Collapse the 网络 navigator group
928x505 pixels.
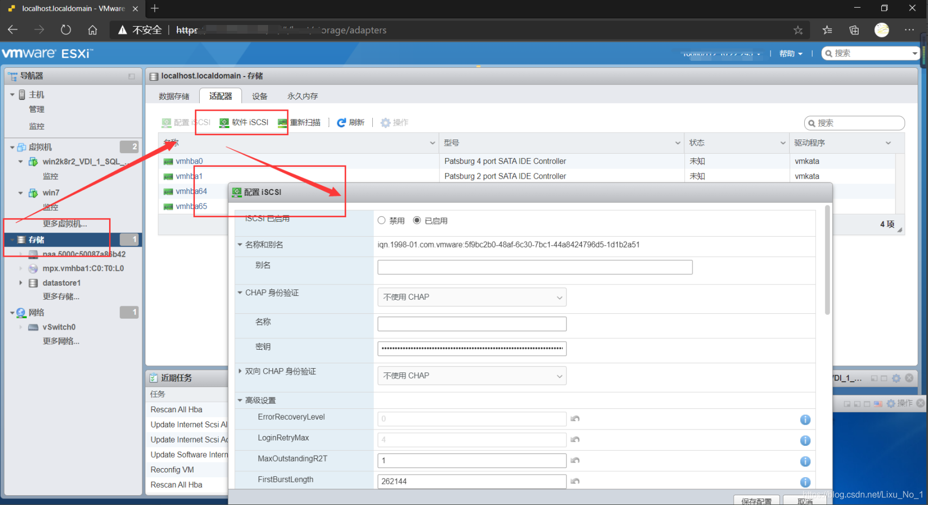click(12, 313)
